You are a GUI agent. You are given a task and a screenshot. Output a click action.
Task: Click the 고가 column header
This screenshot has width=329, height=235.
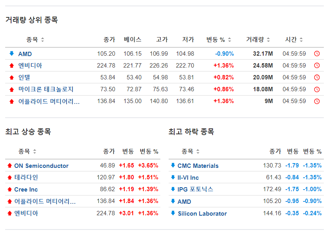pyautogui.click(x=162, y=39)
